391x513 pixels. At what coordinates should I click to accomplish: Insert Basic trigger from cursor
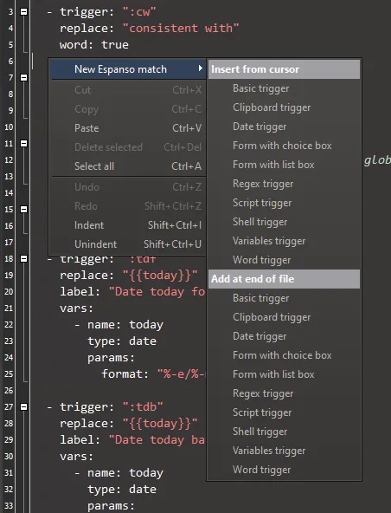coord(284,88)
